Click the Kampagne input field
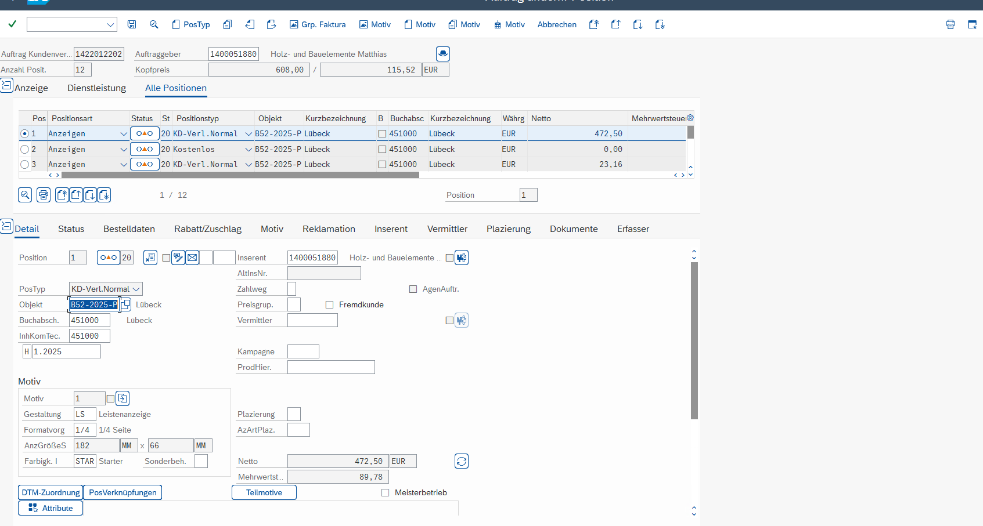The image size is (983, 526). (x=303, y=351)
